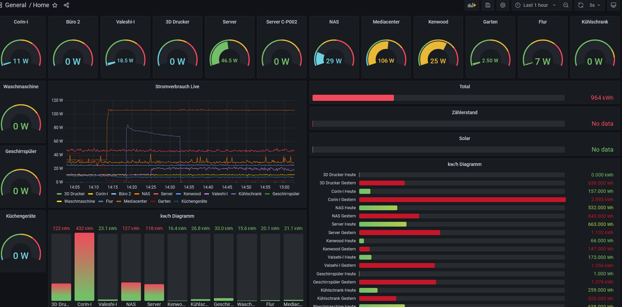Open the Home dashboard title link

[x=41, y=5]
